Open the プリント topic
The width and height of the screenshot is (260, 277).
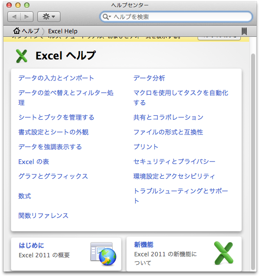click(146, 147)
